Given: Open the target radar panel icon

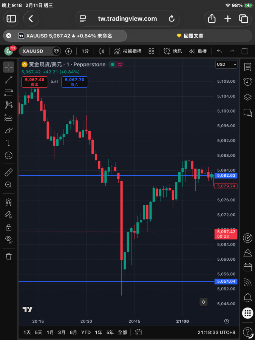Looking at the screenshot, I should click(x=247, y=238).
